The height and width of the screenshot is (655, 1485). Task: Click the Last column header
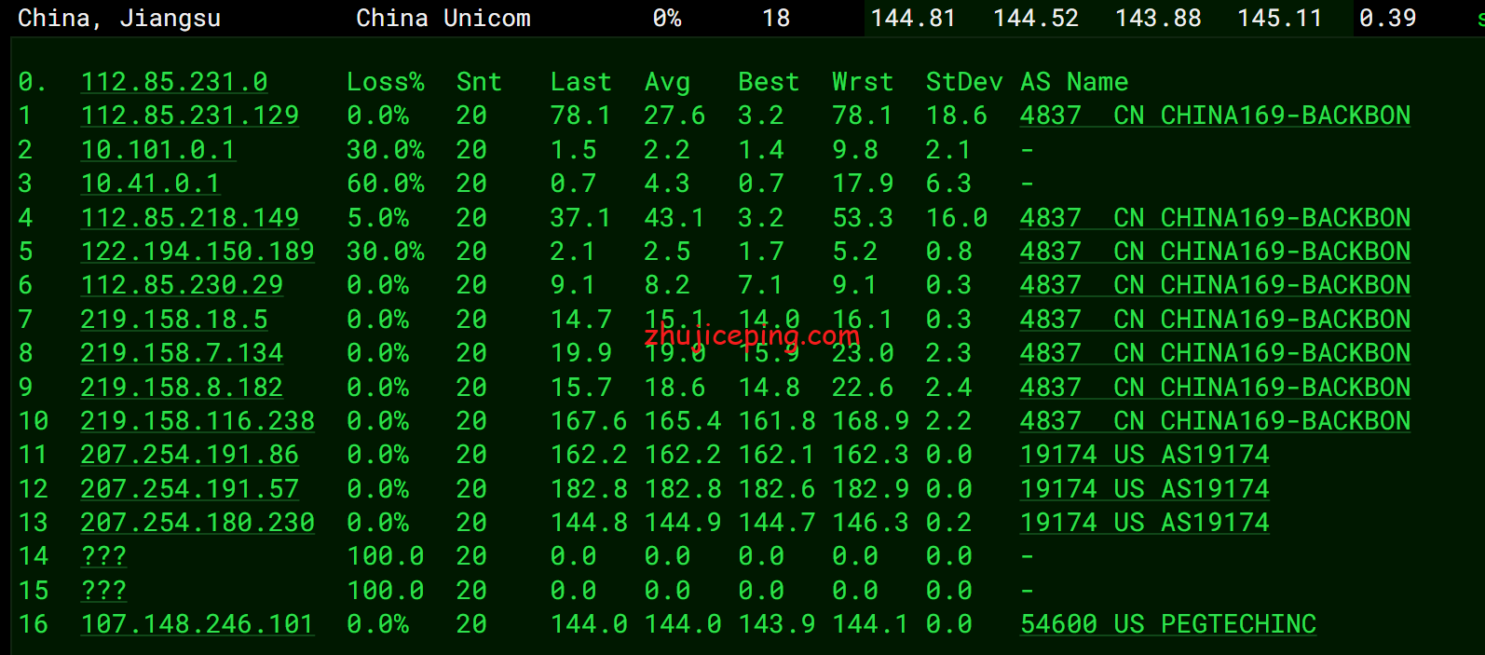[x=580, y=82]
